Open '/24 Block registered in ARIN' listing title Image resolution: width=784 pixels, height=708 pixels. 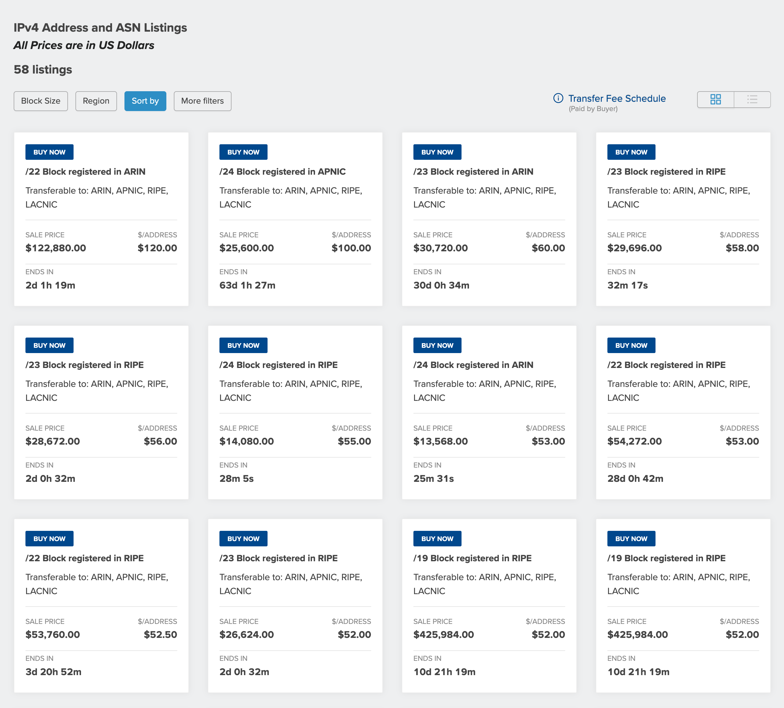(473, 365)
